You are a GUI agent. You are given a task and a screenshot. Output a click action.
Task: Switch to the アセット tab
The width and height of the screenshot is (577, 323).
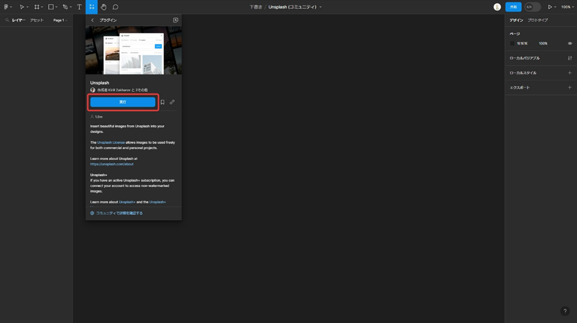tap(37, 20)
